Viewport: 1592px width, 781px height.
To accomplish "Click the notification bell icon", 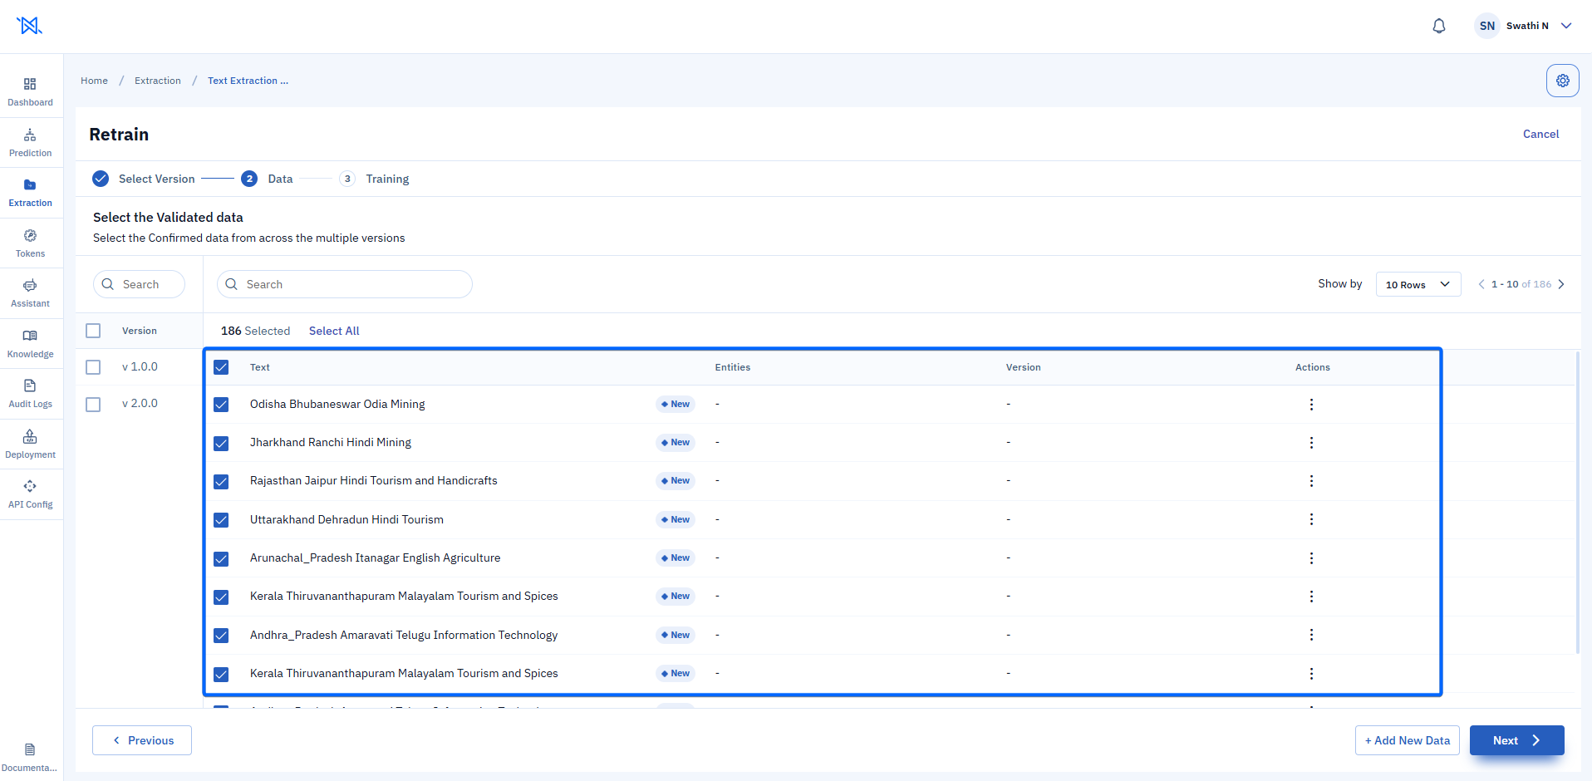I will pos(1439,26).
